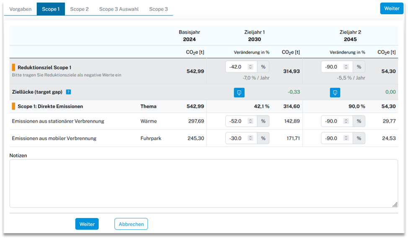Adjust the stepper for mobile Verbrennung 2045
The image size is (408, 239).
pos(346,138)
